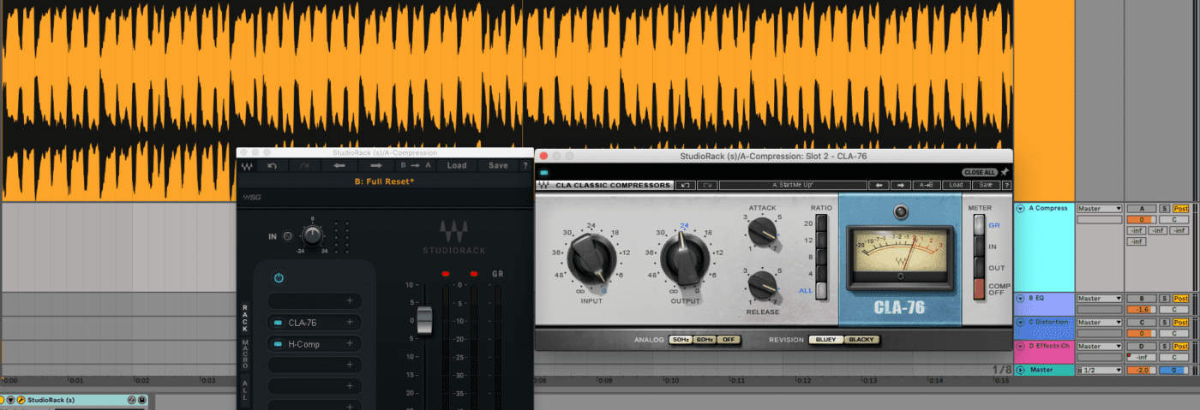The width and height of the screenshot is (1200, 410).
Task: Click Load in the StudioRack toolbar
Action: [x=457, y=165]
